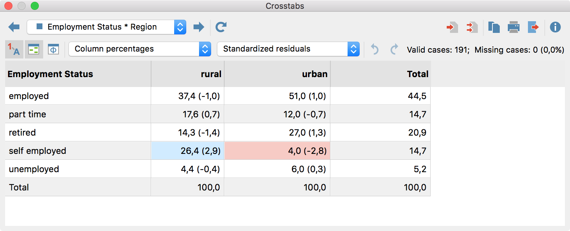The image size is (570, 231).
Task: Print the crosstab table
Action: [x=514, y=27]
